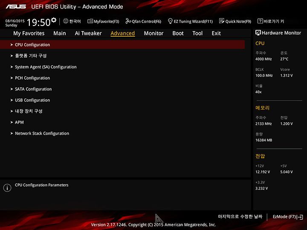Expand arrow beside PCH Configuration
This screenshot has width=307, height=230.
click(x=12, y=78)
